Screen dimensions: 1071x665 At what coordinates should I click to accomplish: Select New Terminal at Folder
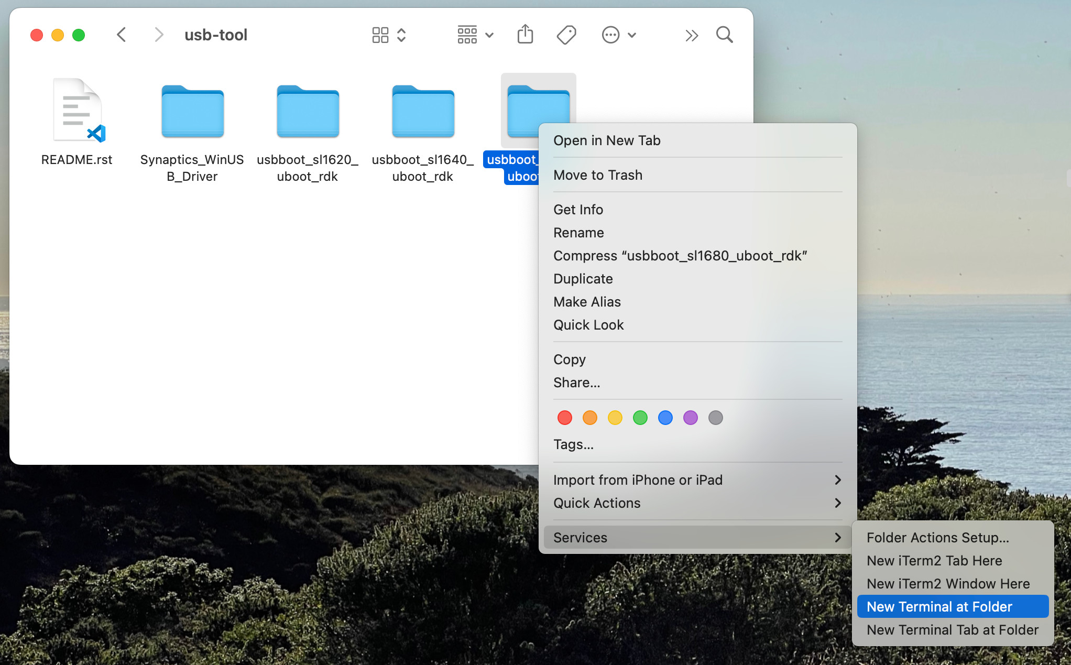coord(938,607)
